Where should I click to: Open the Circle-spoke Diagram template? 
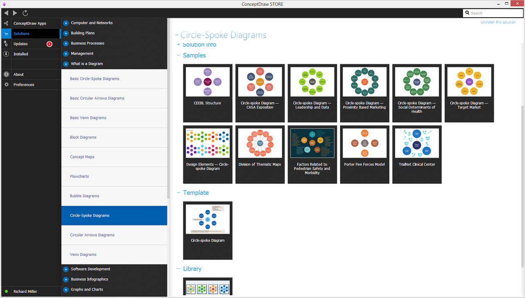208,230
